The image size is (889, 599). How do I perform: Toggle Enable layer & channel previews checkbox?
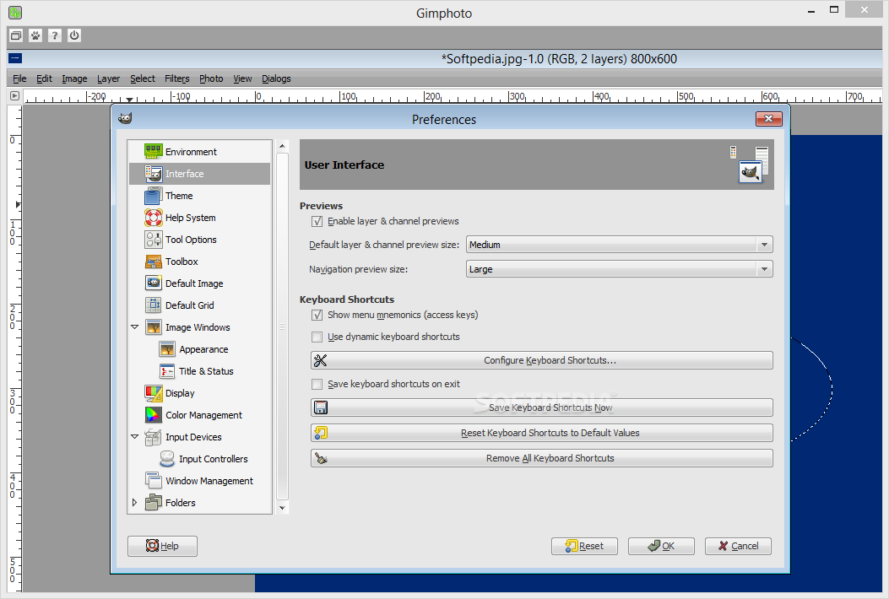tap(317, 221)
